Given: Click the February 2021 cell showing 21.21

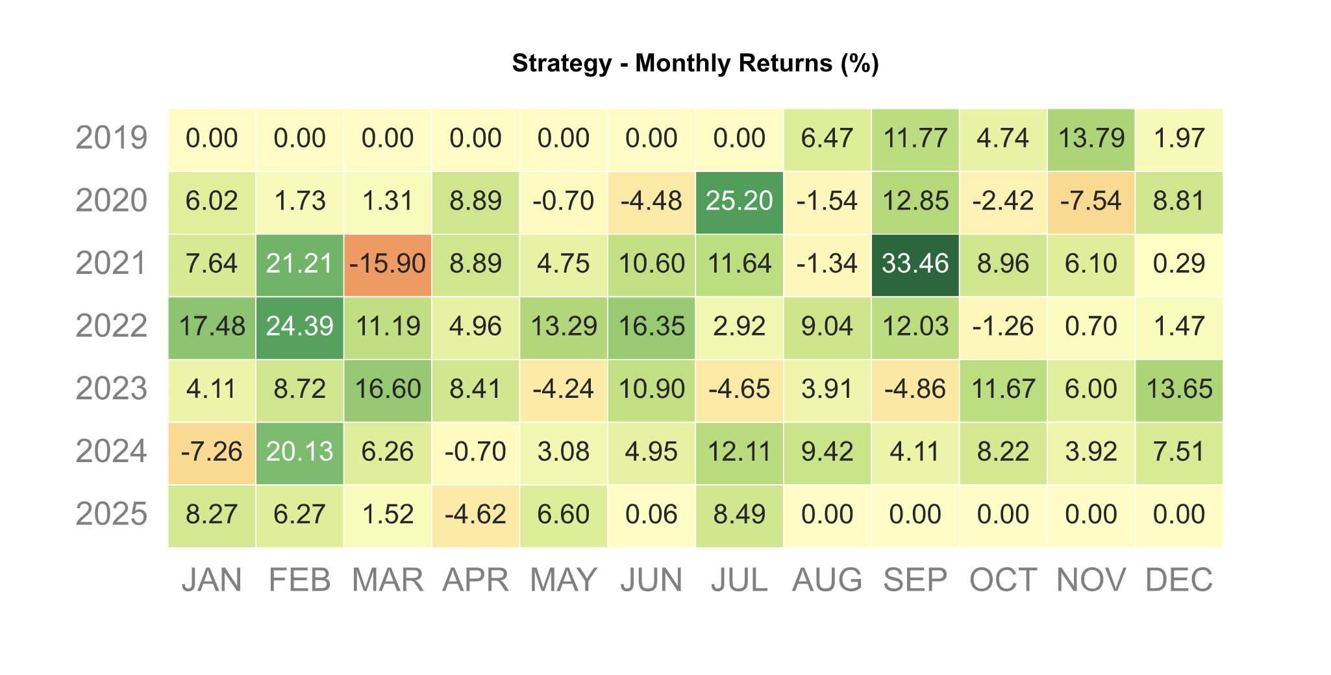Looking at the screenshot, I should [x=300, y=264].
